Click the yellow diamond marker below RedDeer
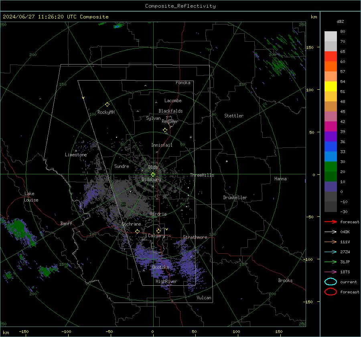The width and height of the screenshot is (361, 337). [x=165, y=130]
